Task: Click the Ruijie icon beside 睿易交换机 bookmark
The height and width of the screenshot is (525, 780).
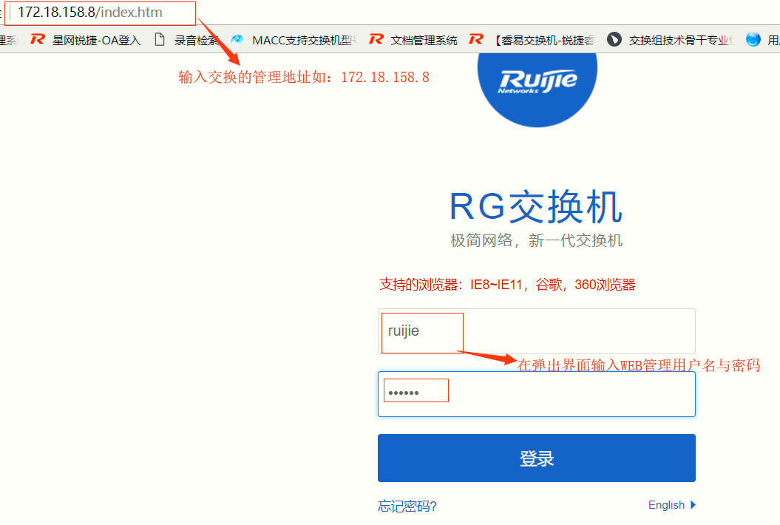Action: tap(476, 39)
